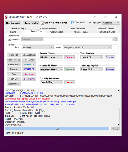Click the Check Credits button
Screen dimensions: 128x152
[31, 23]
